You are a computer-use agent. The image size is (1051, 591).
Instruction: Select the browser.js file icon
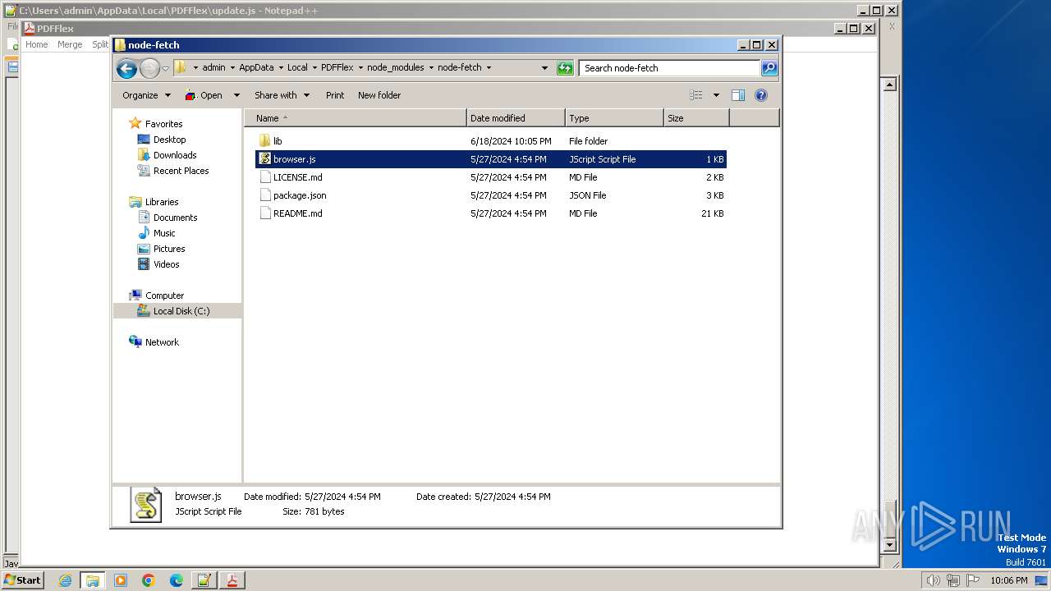point(264,159)
